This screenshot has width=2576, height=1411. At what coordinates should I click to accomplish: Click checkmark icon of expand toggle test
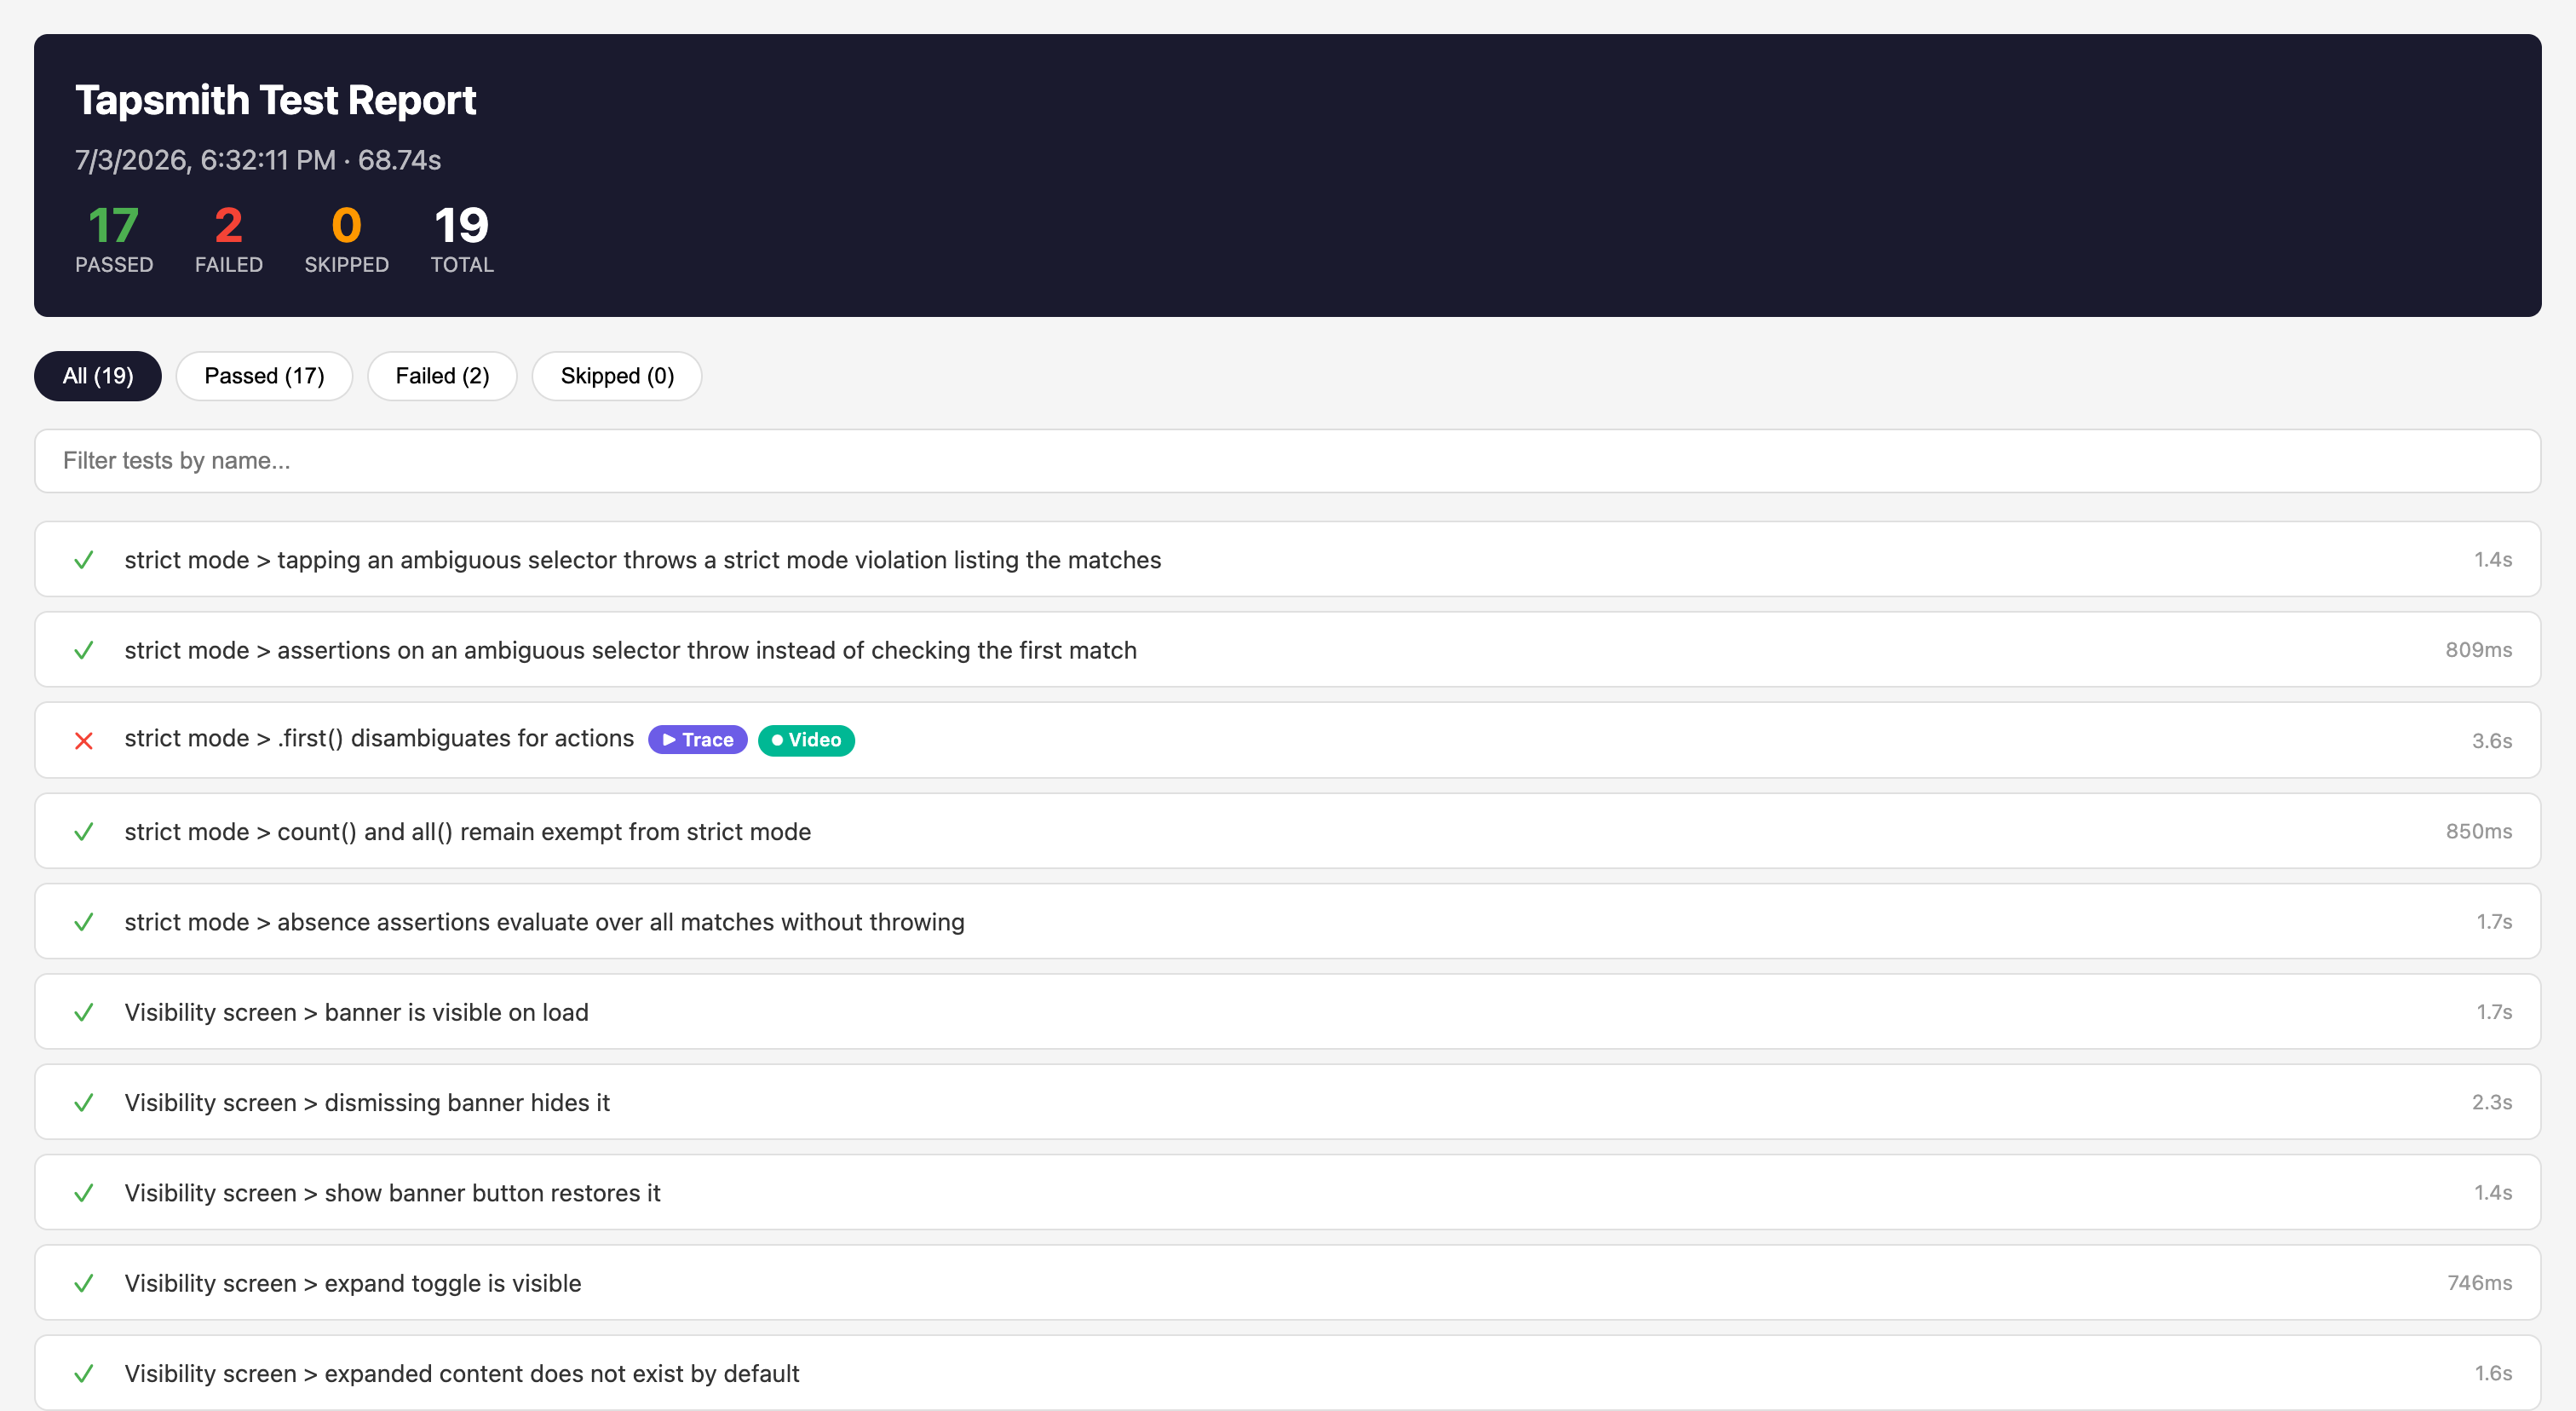coord(84,1283)
